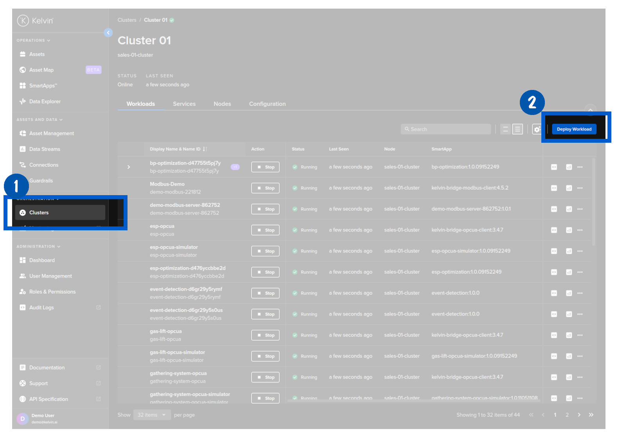Switch to the Services tab
The height and width of the screenshot is (438, 618).
point(184,104)
